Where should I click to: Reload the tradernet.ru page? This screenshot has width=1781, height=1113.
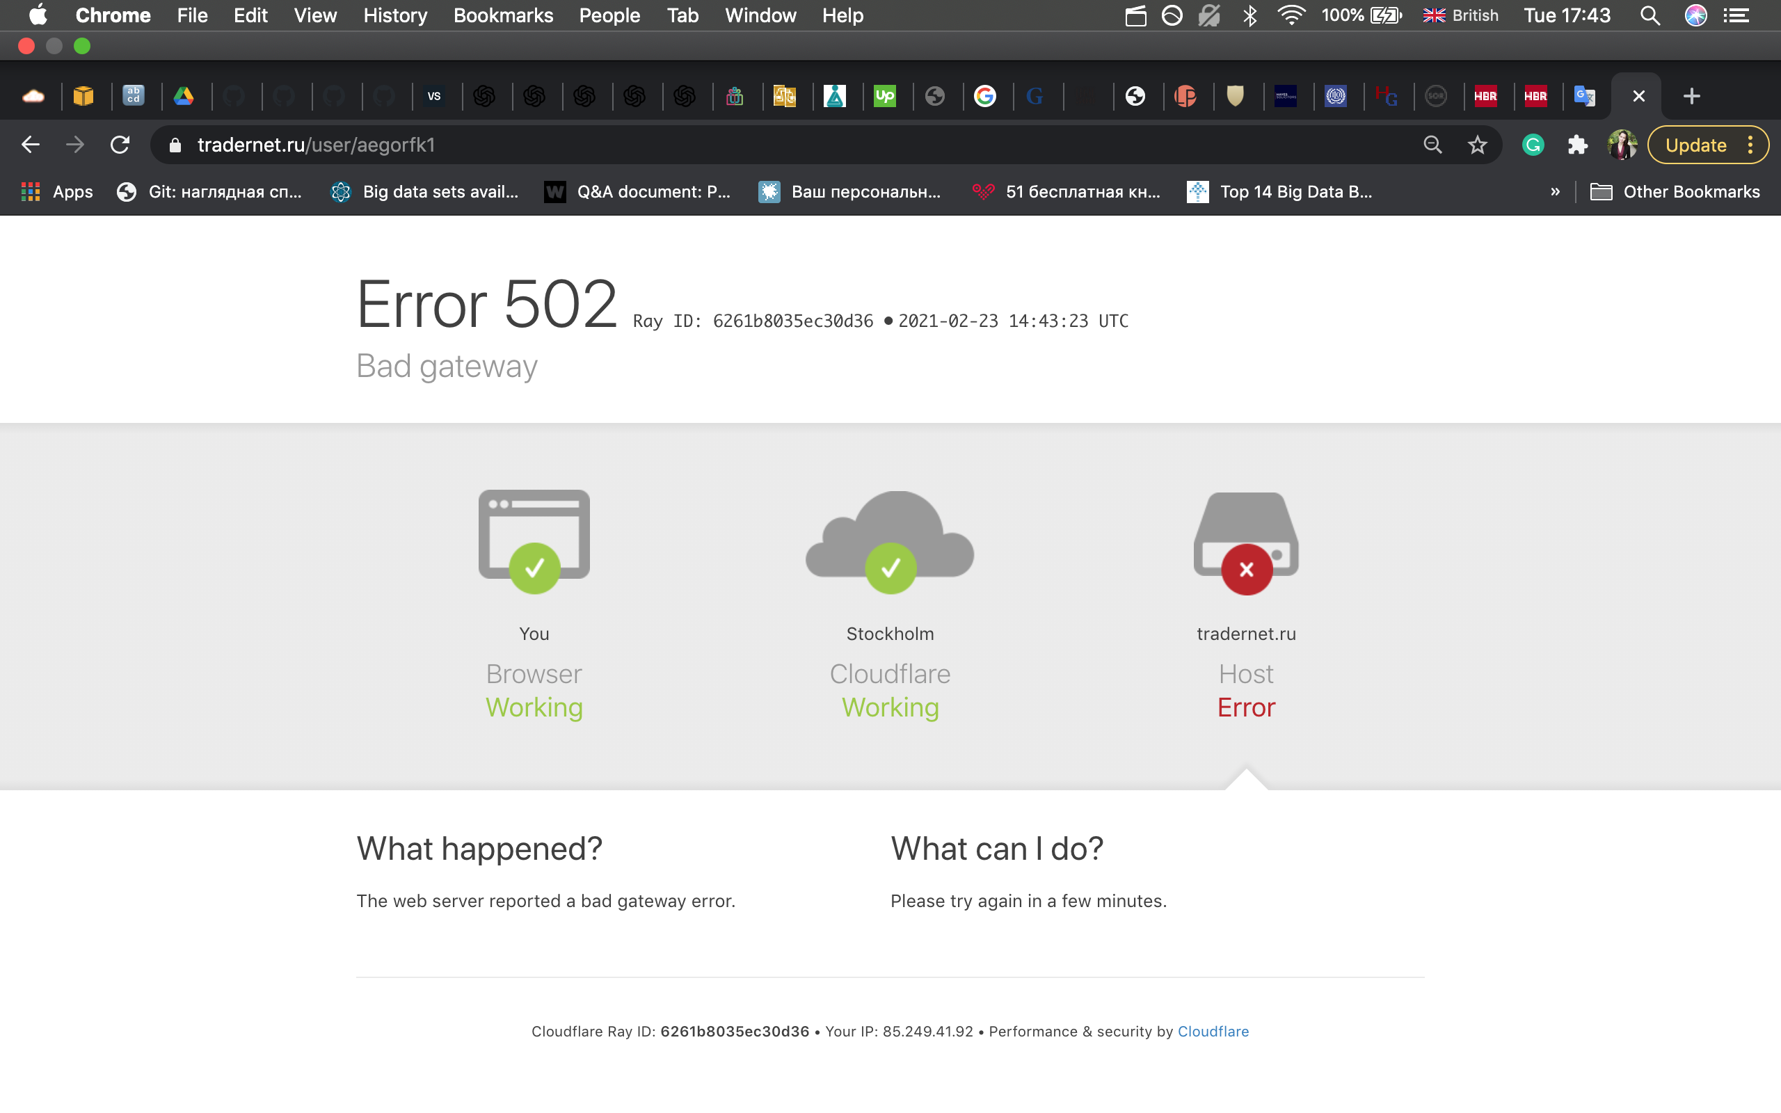120,145
